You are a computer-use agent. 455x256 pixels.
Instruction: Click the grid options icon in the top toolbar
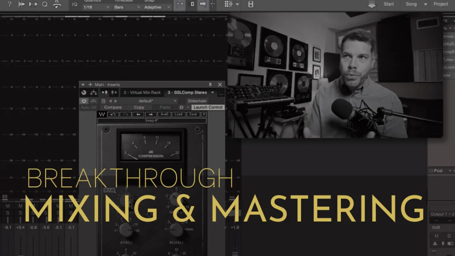(228, 5)
